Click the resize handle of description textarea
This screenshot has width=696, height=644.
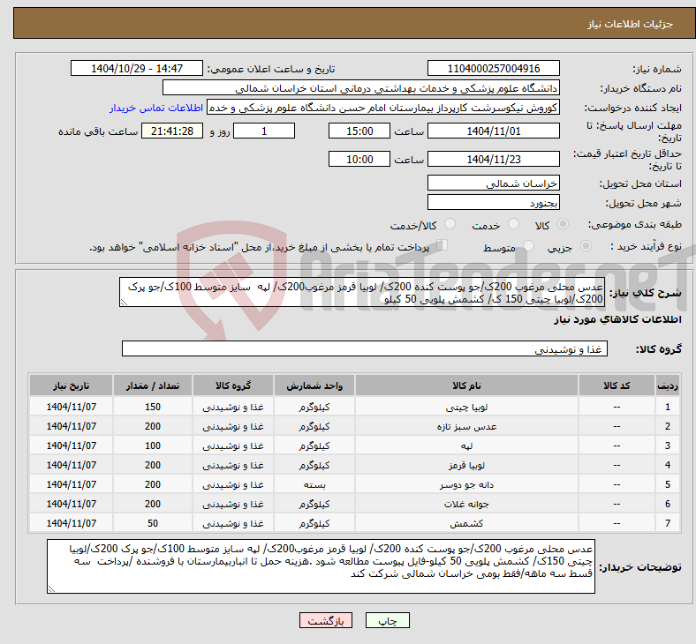pyautogui.click(x=124, y=303)
